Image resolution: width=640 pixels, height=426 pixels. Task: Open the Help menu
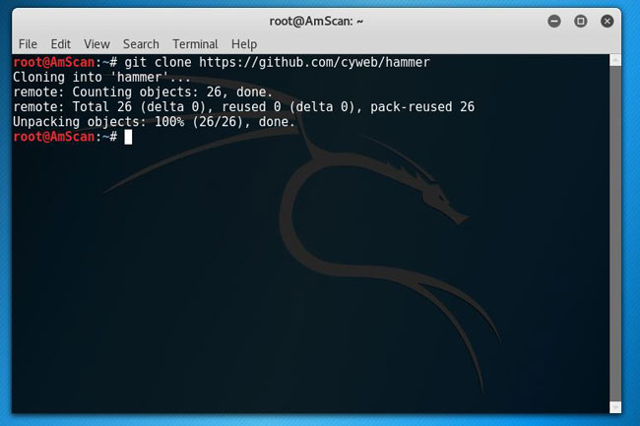coord(244,44)
